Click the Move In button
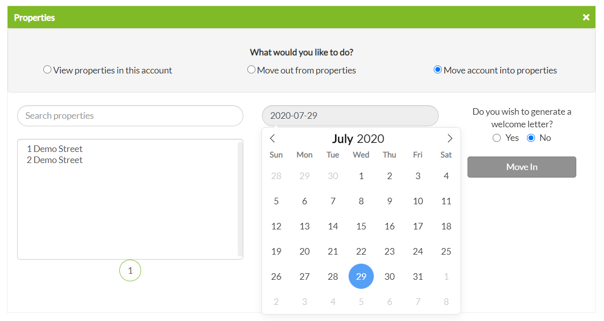This screenshot has width=604, height=321. point(521,167)
